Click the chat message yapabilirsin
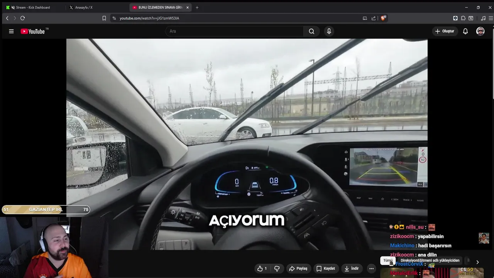 point(431,236)
